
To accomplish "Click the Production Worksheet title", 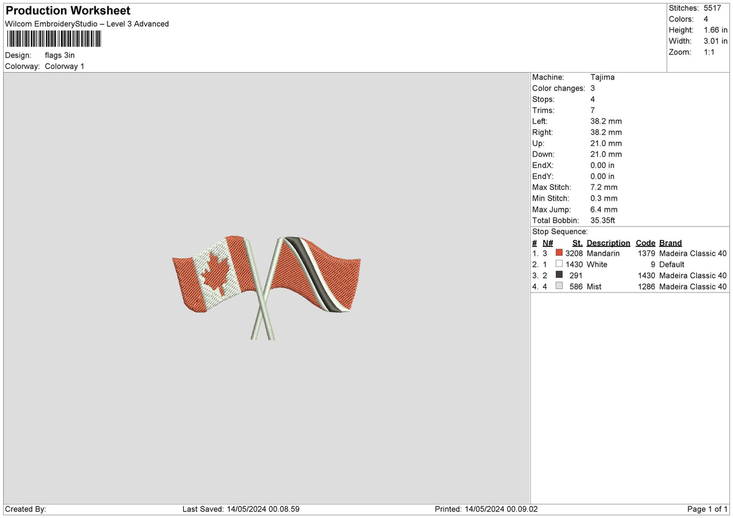I will pyautogui.click(x=68, y=11).
